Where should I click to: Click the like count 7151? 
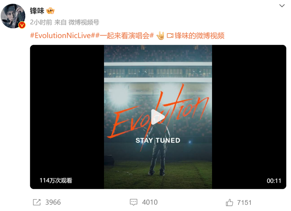[244, 202]
